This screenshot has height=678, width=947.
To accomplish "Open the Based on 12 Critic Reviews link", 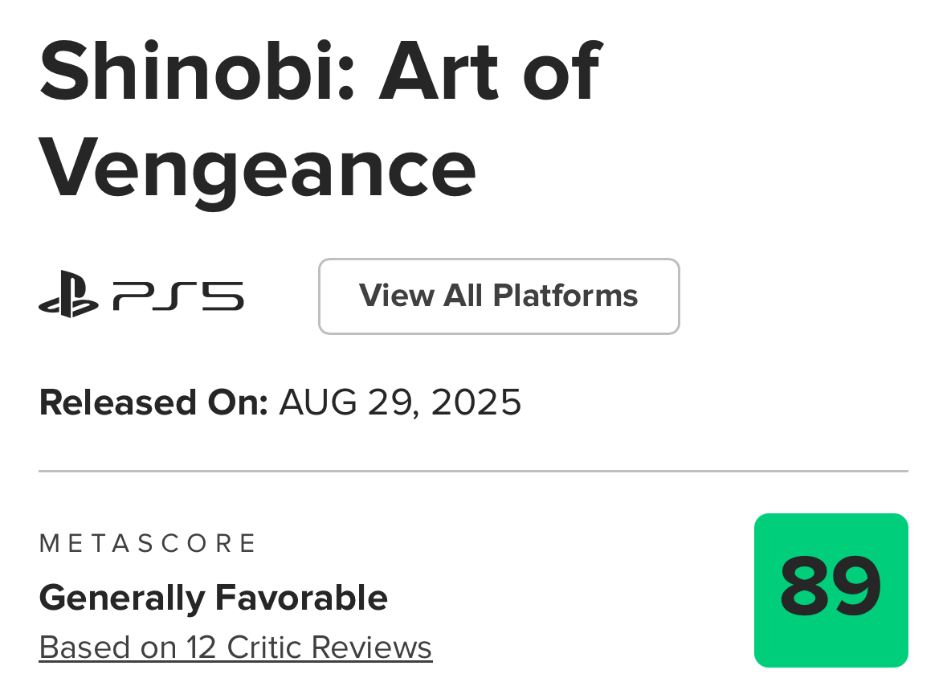I will point(235,647).
